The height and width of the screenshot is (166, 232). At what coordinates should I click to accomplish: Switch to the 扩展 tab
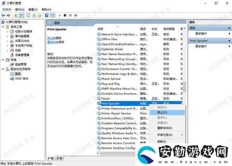[51, 158]
